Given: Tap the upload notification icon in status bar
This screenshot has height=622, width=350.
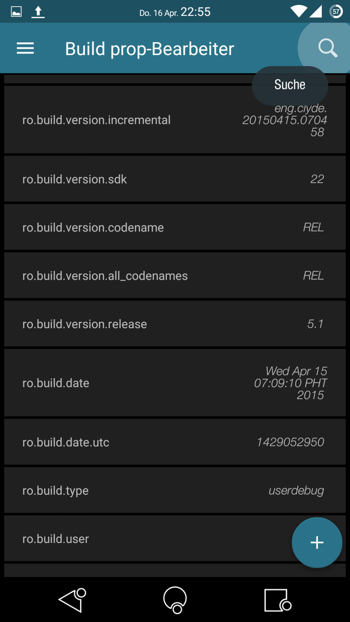Looking at the screenshot, I should tap(38, 12).
